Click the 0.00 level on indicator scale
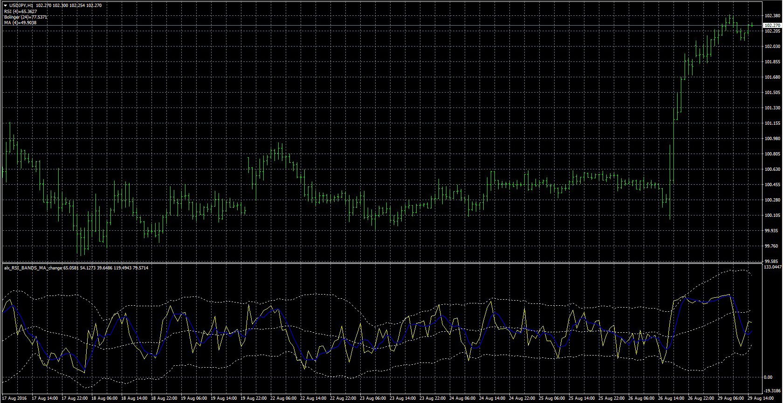This screenshot has width=783, height=403. click(x=768, y=377)
